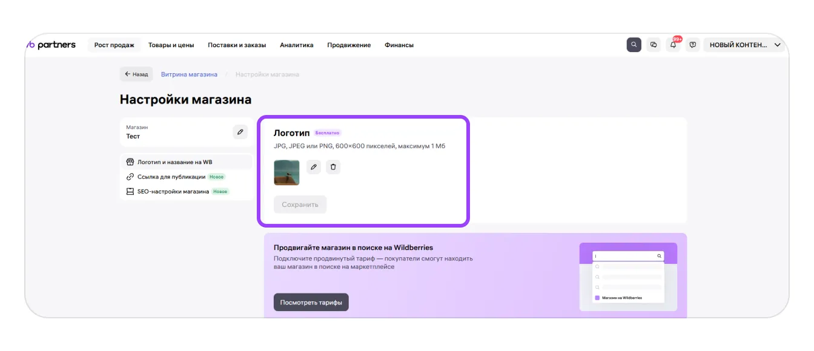Open the Рост продаж menu
Image resolution: width=814 pixels, height=351 pixels.
[x=114, y=45]
